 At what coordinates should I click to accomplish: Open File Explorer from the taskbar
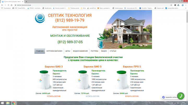tap(8, 103)
